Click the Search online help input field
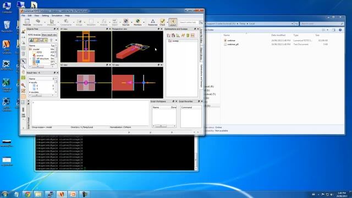 [189, 22]
